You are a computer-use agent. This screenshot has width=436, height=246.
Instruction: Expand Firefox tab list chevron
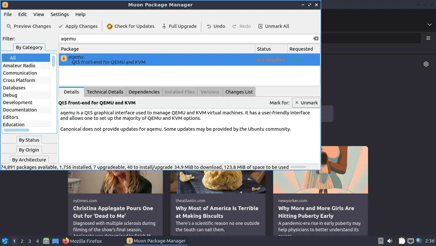430,25
